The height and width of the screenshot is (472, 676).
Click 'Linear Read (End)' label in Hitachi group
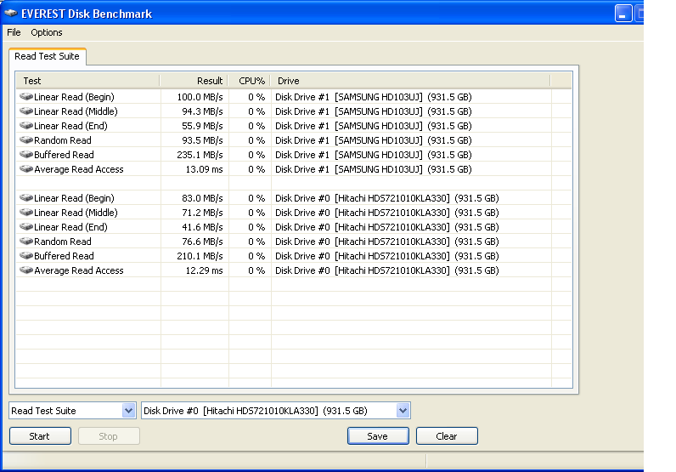(70, 227)
